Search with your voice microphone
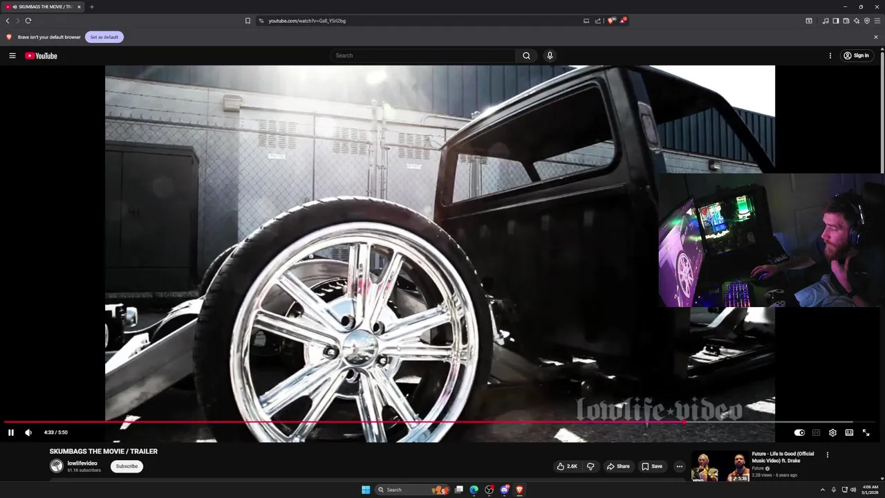 pyautogui.click(x=550, y=55)
